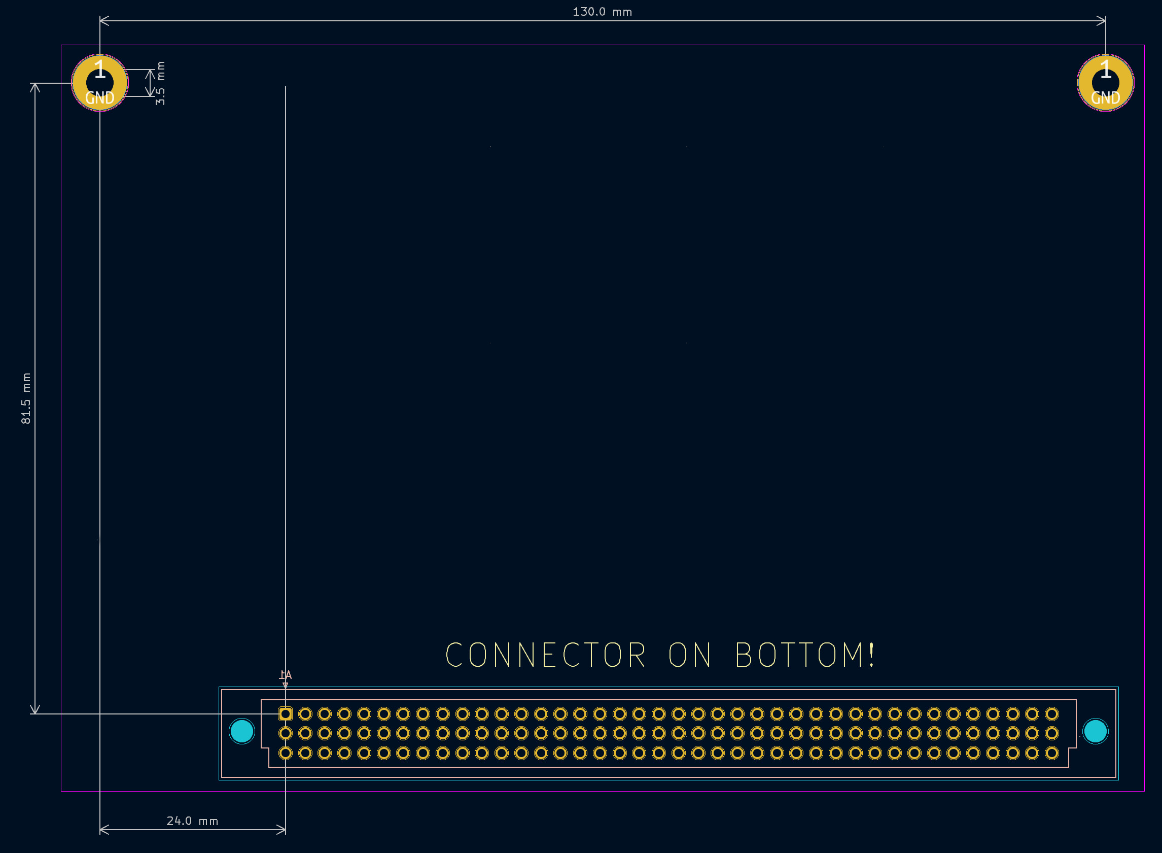Select the square pin A1 connector pad

coord(286,714)
